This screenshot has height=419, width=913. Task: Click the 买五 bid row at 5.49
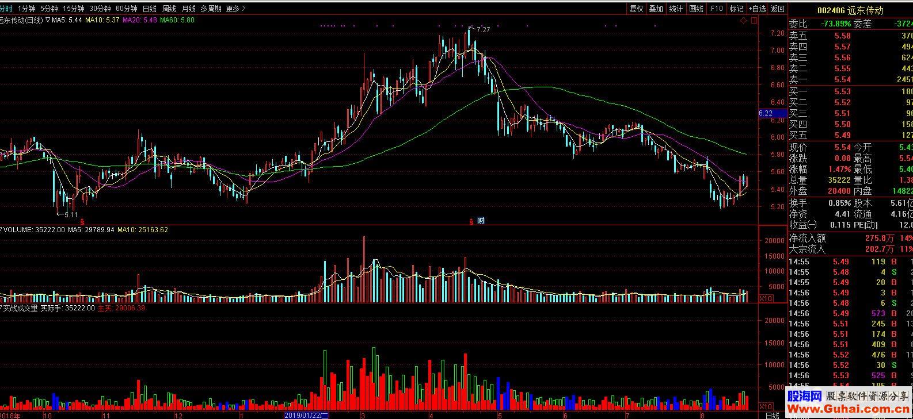pos(850,135)
